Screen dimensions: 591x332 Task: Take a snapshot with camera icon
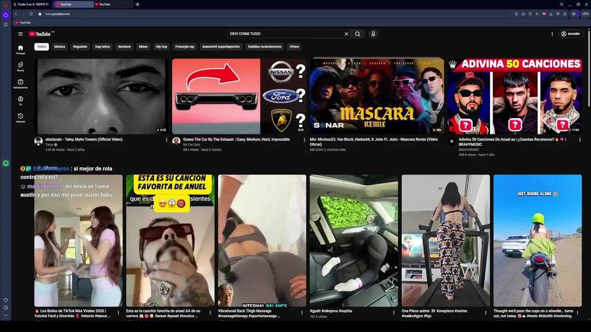(x=523, y=14)
